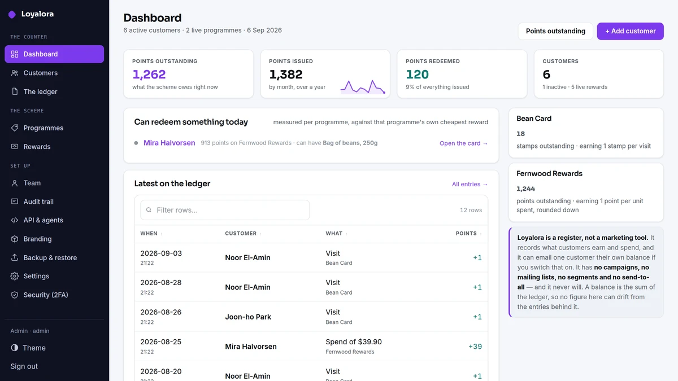Open The ledger via its page icon

tap(15, 91)
